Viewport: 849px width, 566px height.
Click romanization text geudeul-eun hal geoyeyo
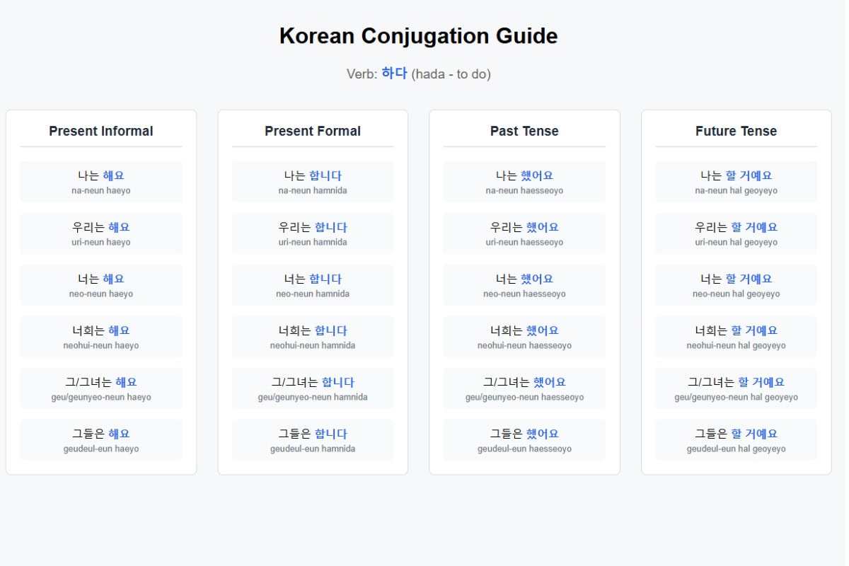(x=736, y=449)
